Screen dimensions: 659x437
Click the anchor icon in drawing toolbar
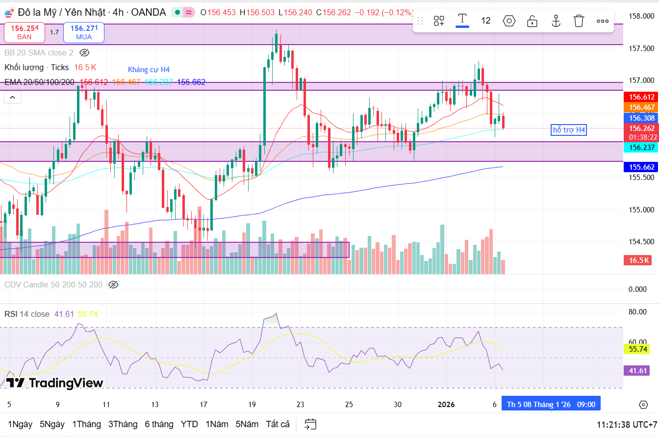pos(556,21)
